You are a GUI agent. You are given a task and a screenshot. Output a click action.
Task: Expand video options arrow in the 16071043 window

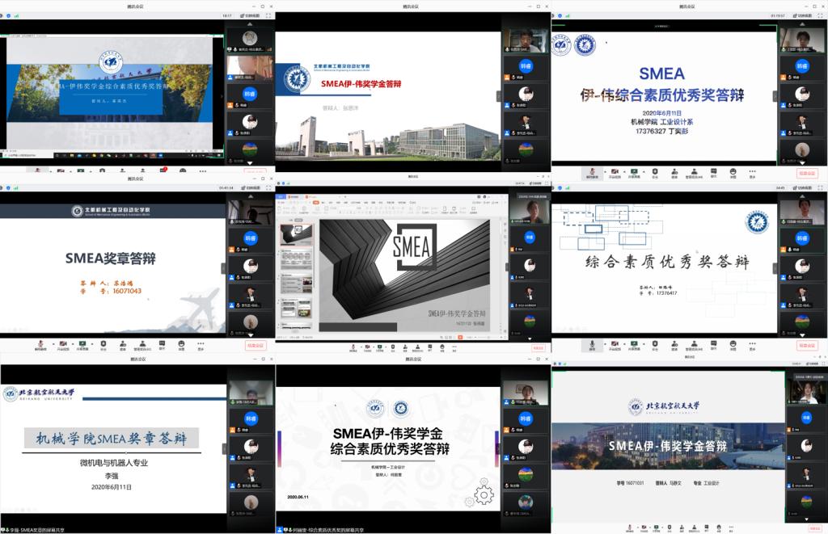[x=72, y=344]
